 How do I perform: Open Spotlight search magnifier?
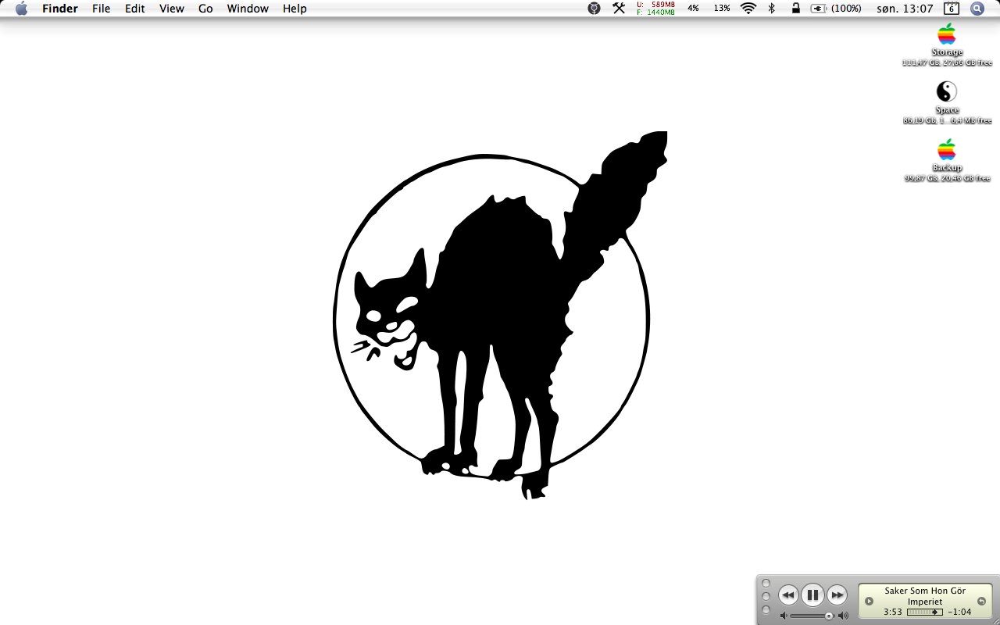coord(977,9)
